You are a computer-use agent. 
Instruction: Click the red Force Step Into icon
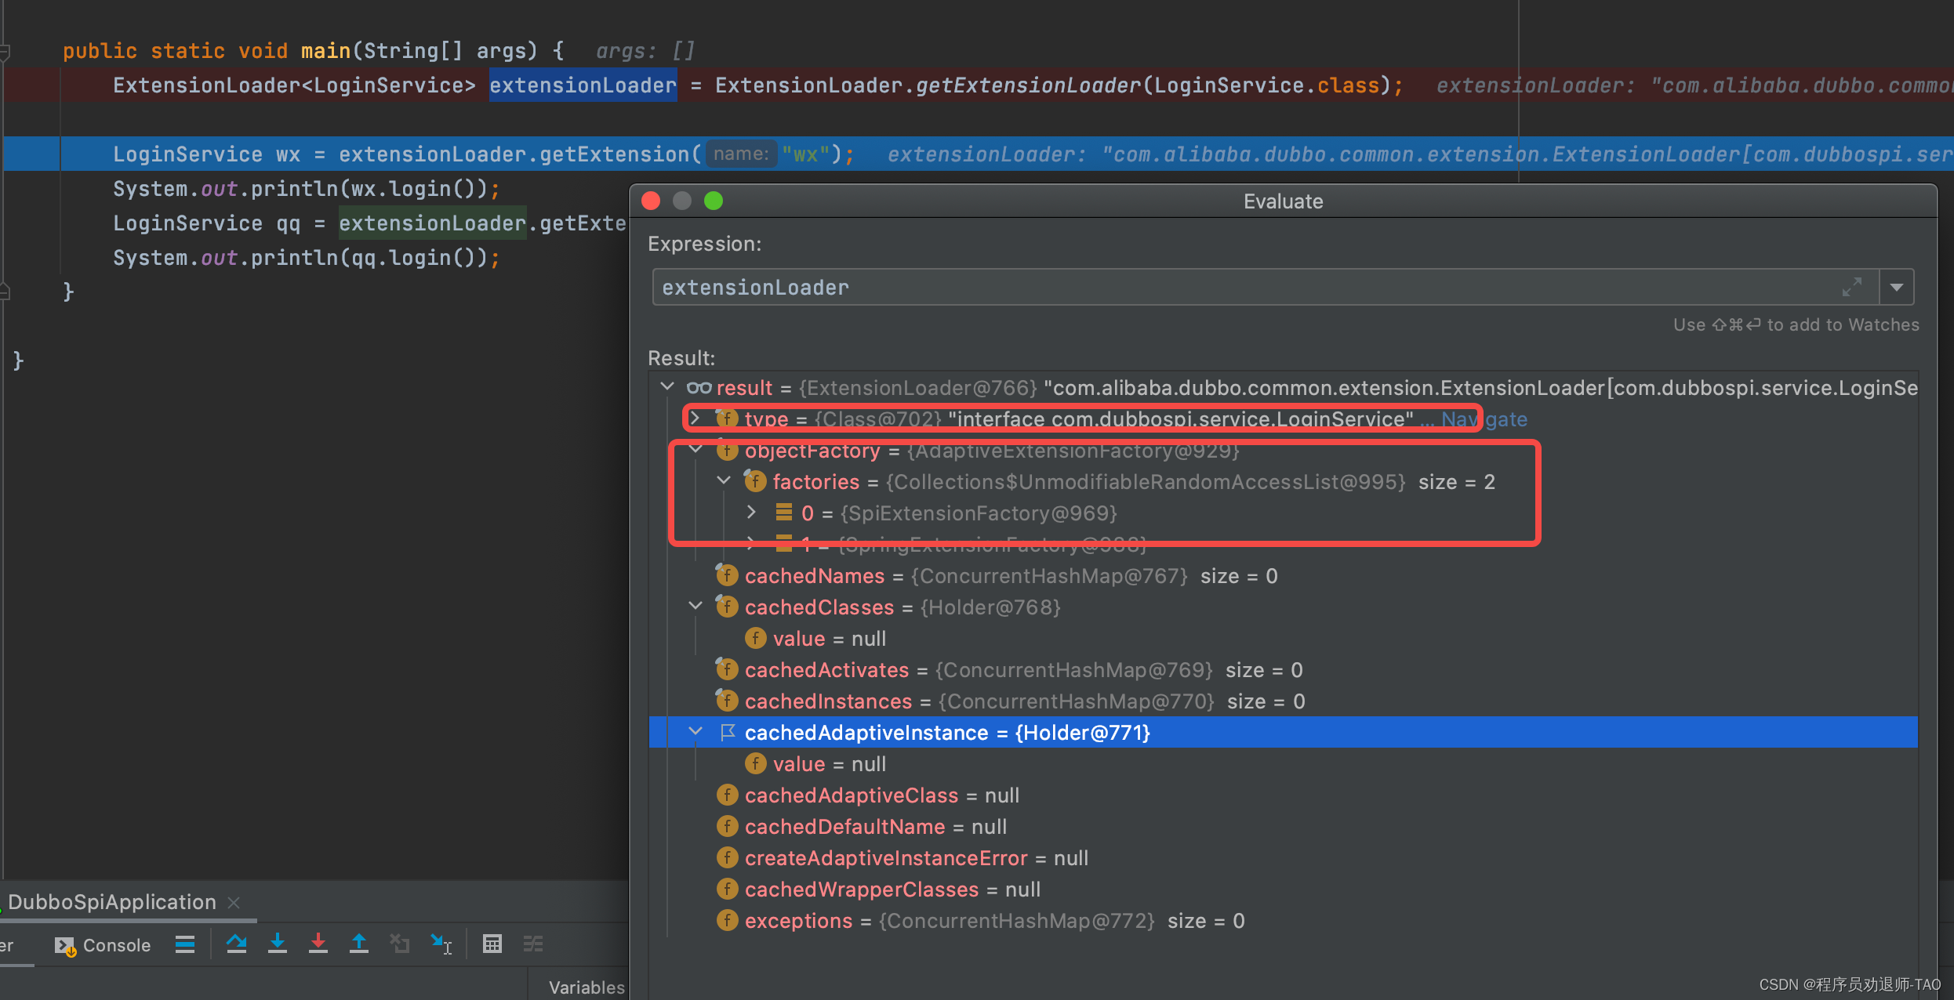tap(318, 944)
